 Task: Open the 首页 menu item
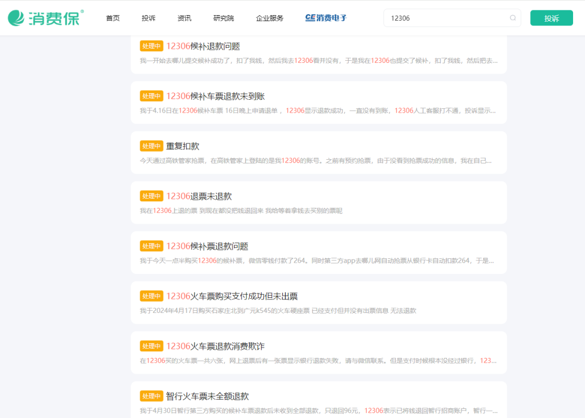(x=113, y=17)
